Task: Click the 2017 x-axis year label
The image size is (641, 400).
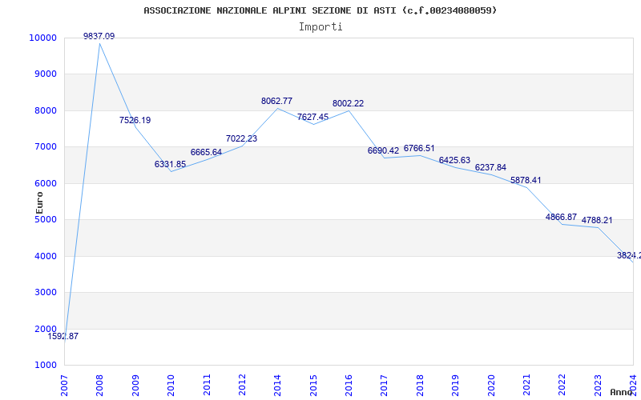Action: point(385,385)
